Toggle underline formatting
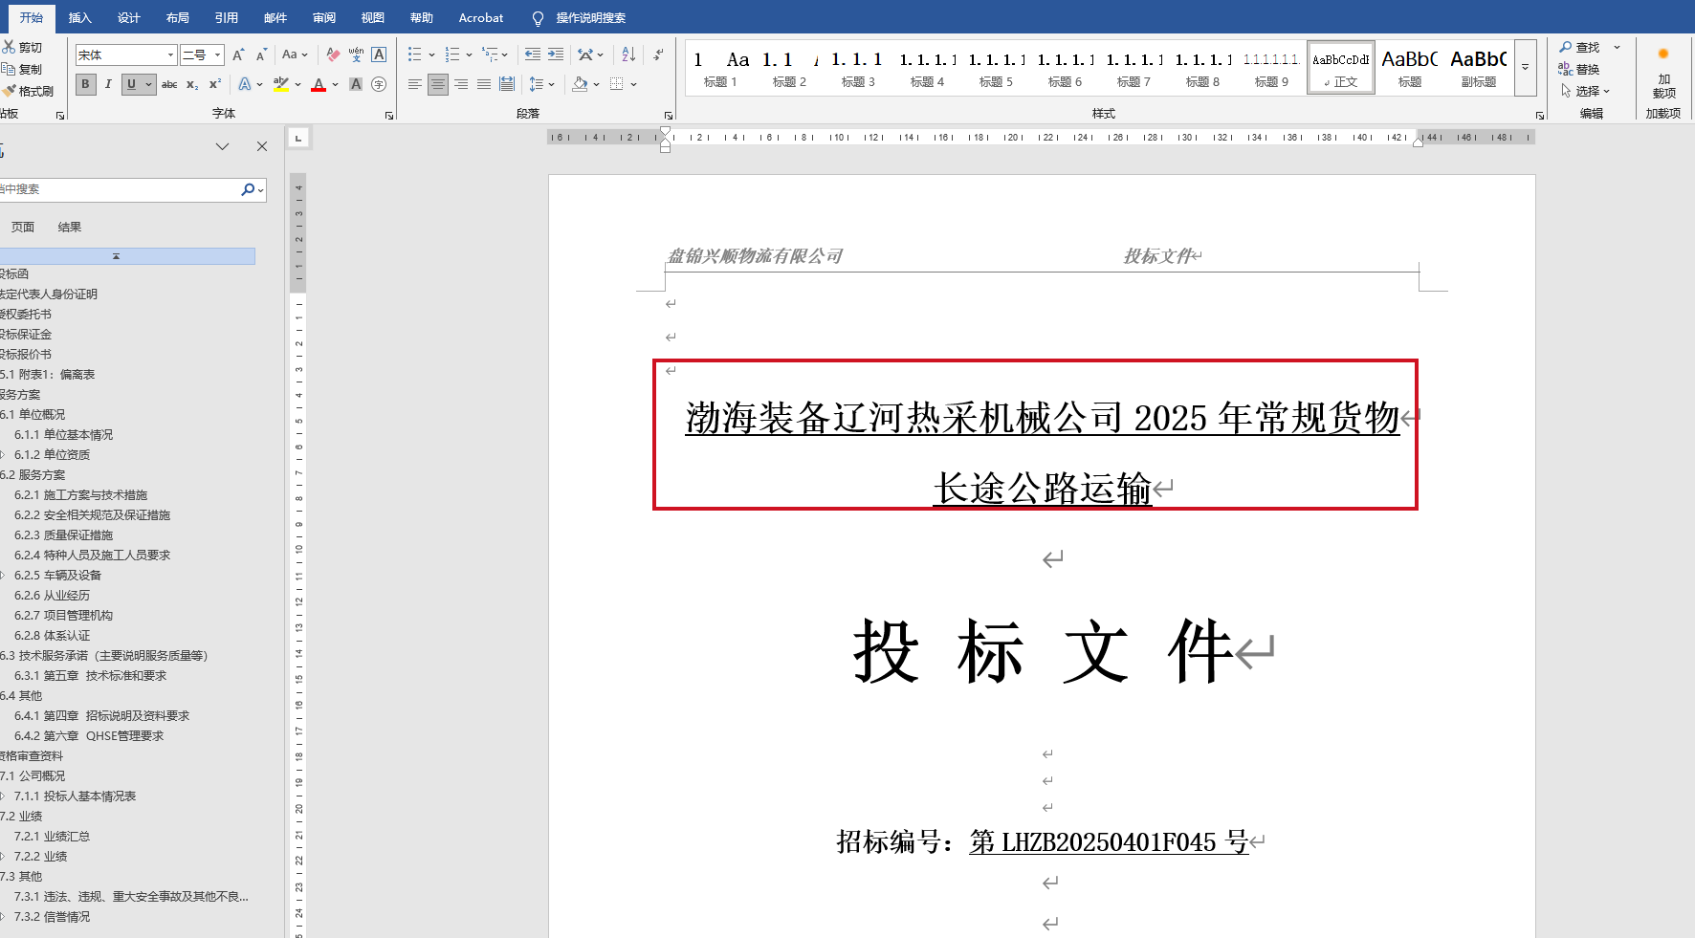This screenshot has width=1695, height=938. tap(131, 84)
